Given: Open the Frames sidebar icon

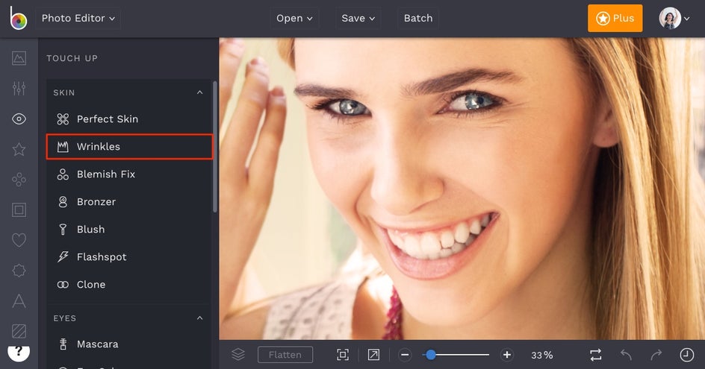Looking at the screenshot, I should (x=19, y=209).
